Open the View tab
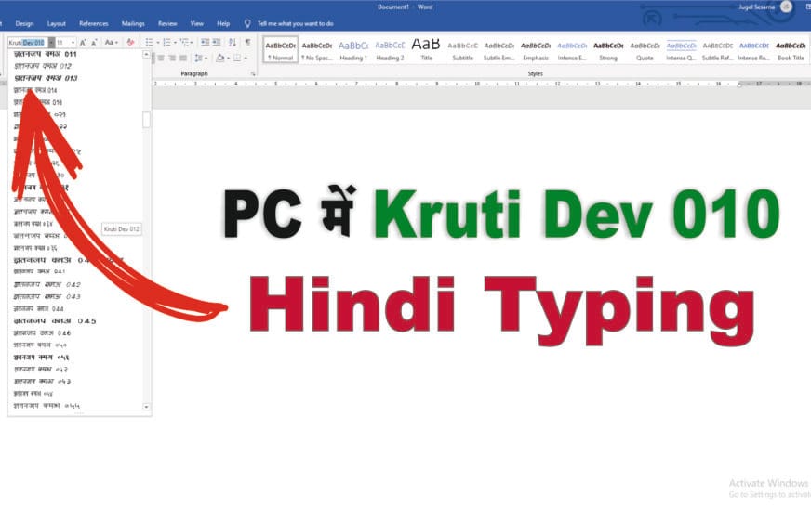The image size is (811, 508). pyautogui.click(x=196, y=24)
